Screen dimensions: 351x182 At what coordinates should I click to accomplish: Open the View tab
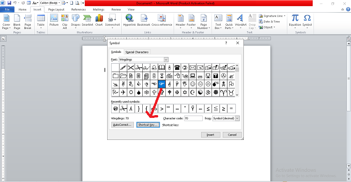[131, 9]
